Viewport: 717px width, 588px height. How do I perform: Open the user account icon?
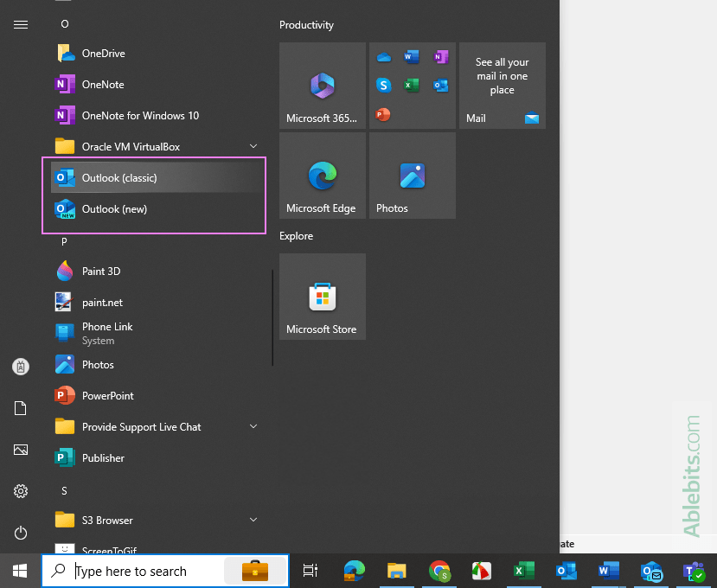tap(21, 367)
